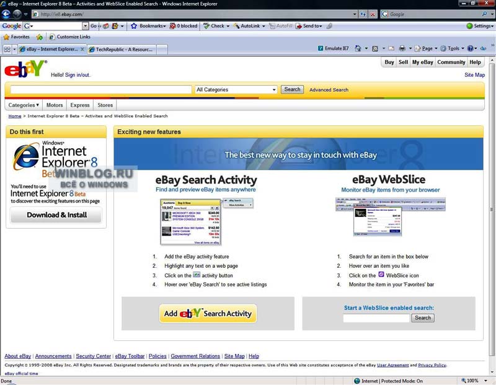Click the address bar URL field
The image size is (496, 385).
coord(192,14)
